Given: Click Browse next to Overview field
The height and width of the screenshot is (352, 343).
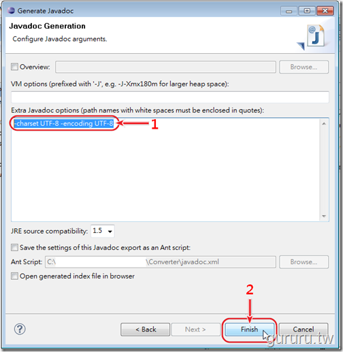Looking at the screenshot, I should click(x=304, y=67).
